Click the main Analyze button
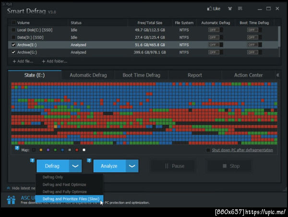This screenshot has width=288, height=217. coord(109,166)
